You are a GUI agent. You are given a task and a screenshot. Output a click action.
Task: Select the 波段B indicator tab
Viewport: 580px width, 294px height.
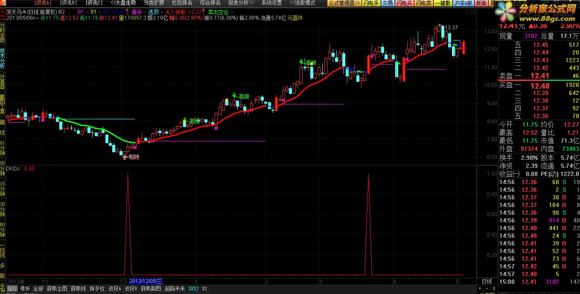click(x=131, y=288)
